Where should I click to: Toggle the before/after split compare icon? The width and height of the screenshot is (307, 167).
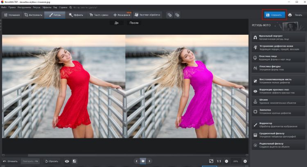coord(74,161)
